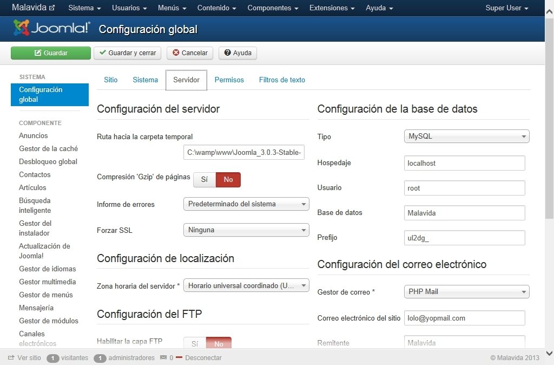The image size is (554, 365).
Task: Click the administradores counter badge
Action: 100,358
